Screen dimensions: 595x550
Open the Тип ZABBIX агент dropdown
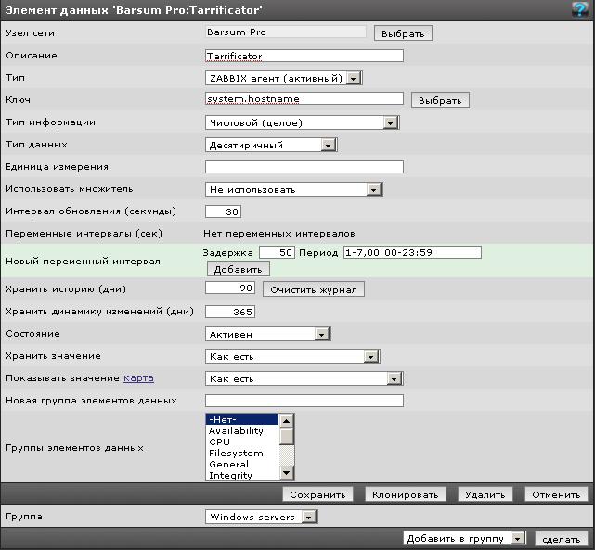[x=283, y=78]
